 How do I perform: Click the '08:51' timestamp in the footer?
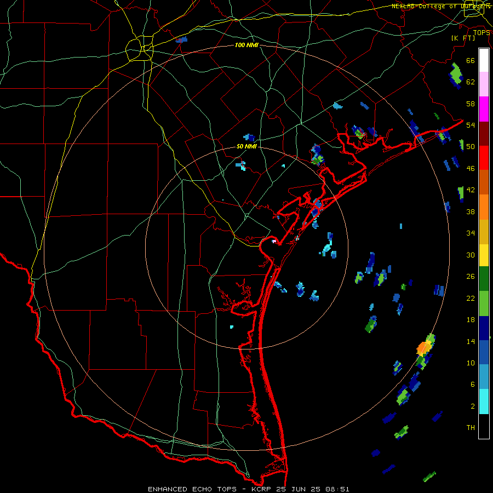point(336,489)
